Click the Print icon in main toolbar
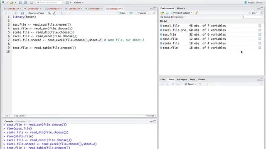 [x=32, y=2]
